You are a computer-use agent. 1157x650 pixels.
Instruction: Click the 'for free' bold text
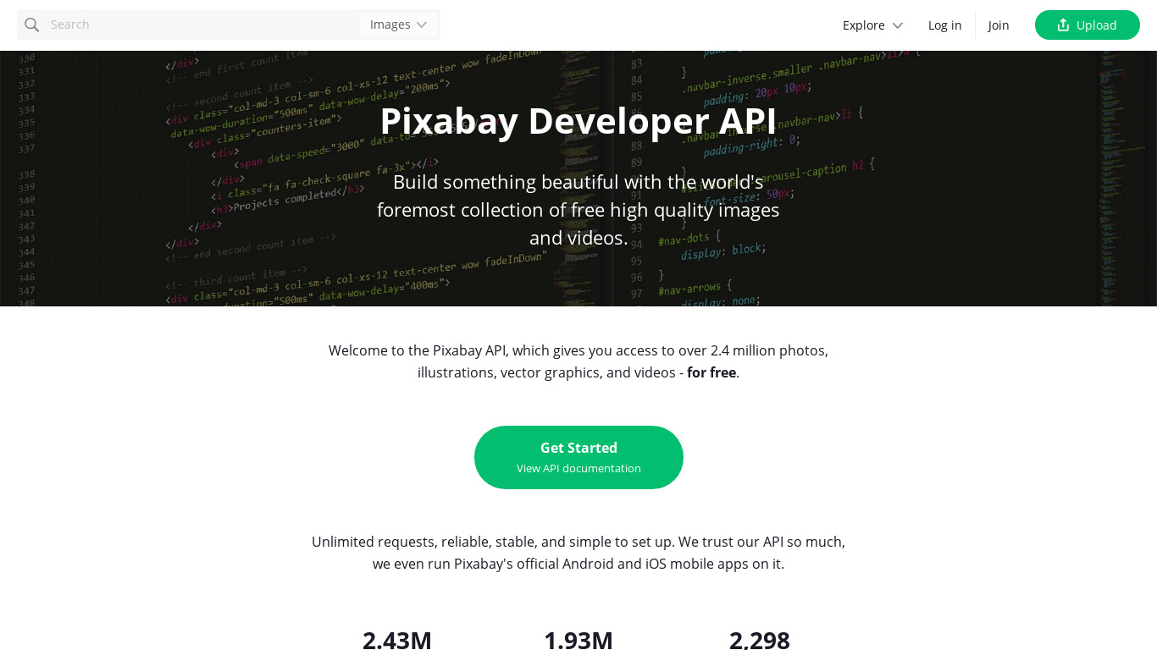pos(711,372)
